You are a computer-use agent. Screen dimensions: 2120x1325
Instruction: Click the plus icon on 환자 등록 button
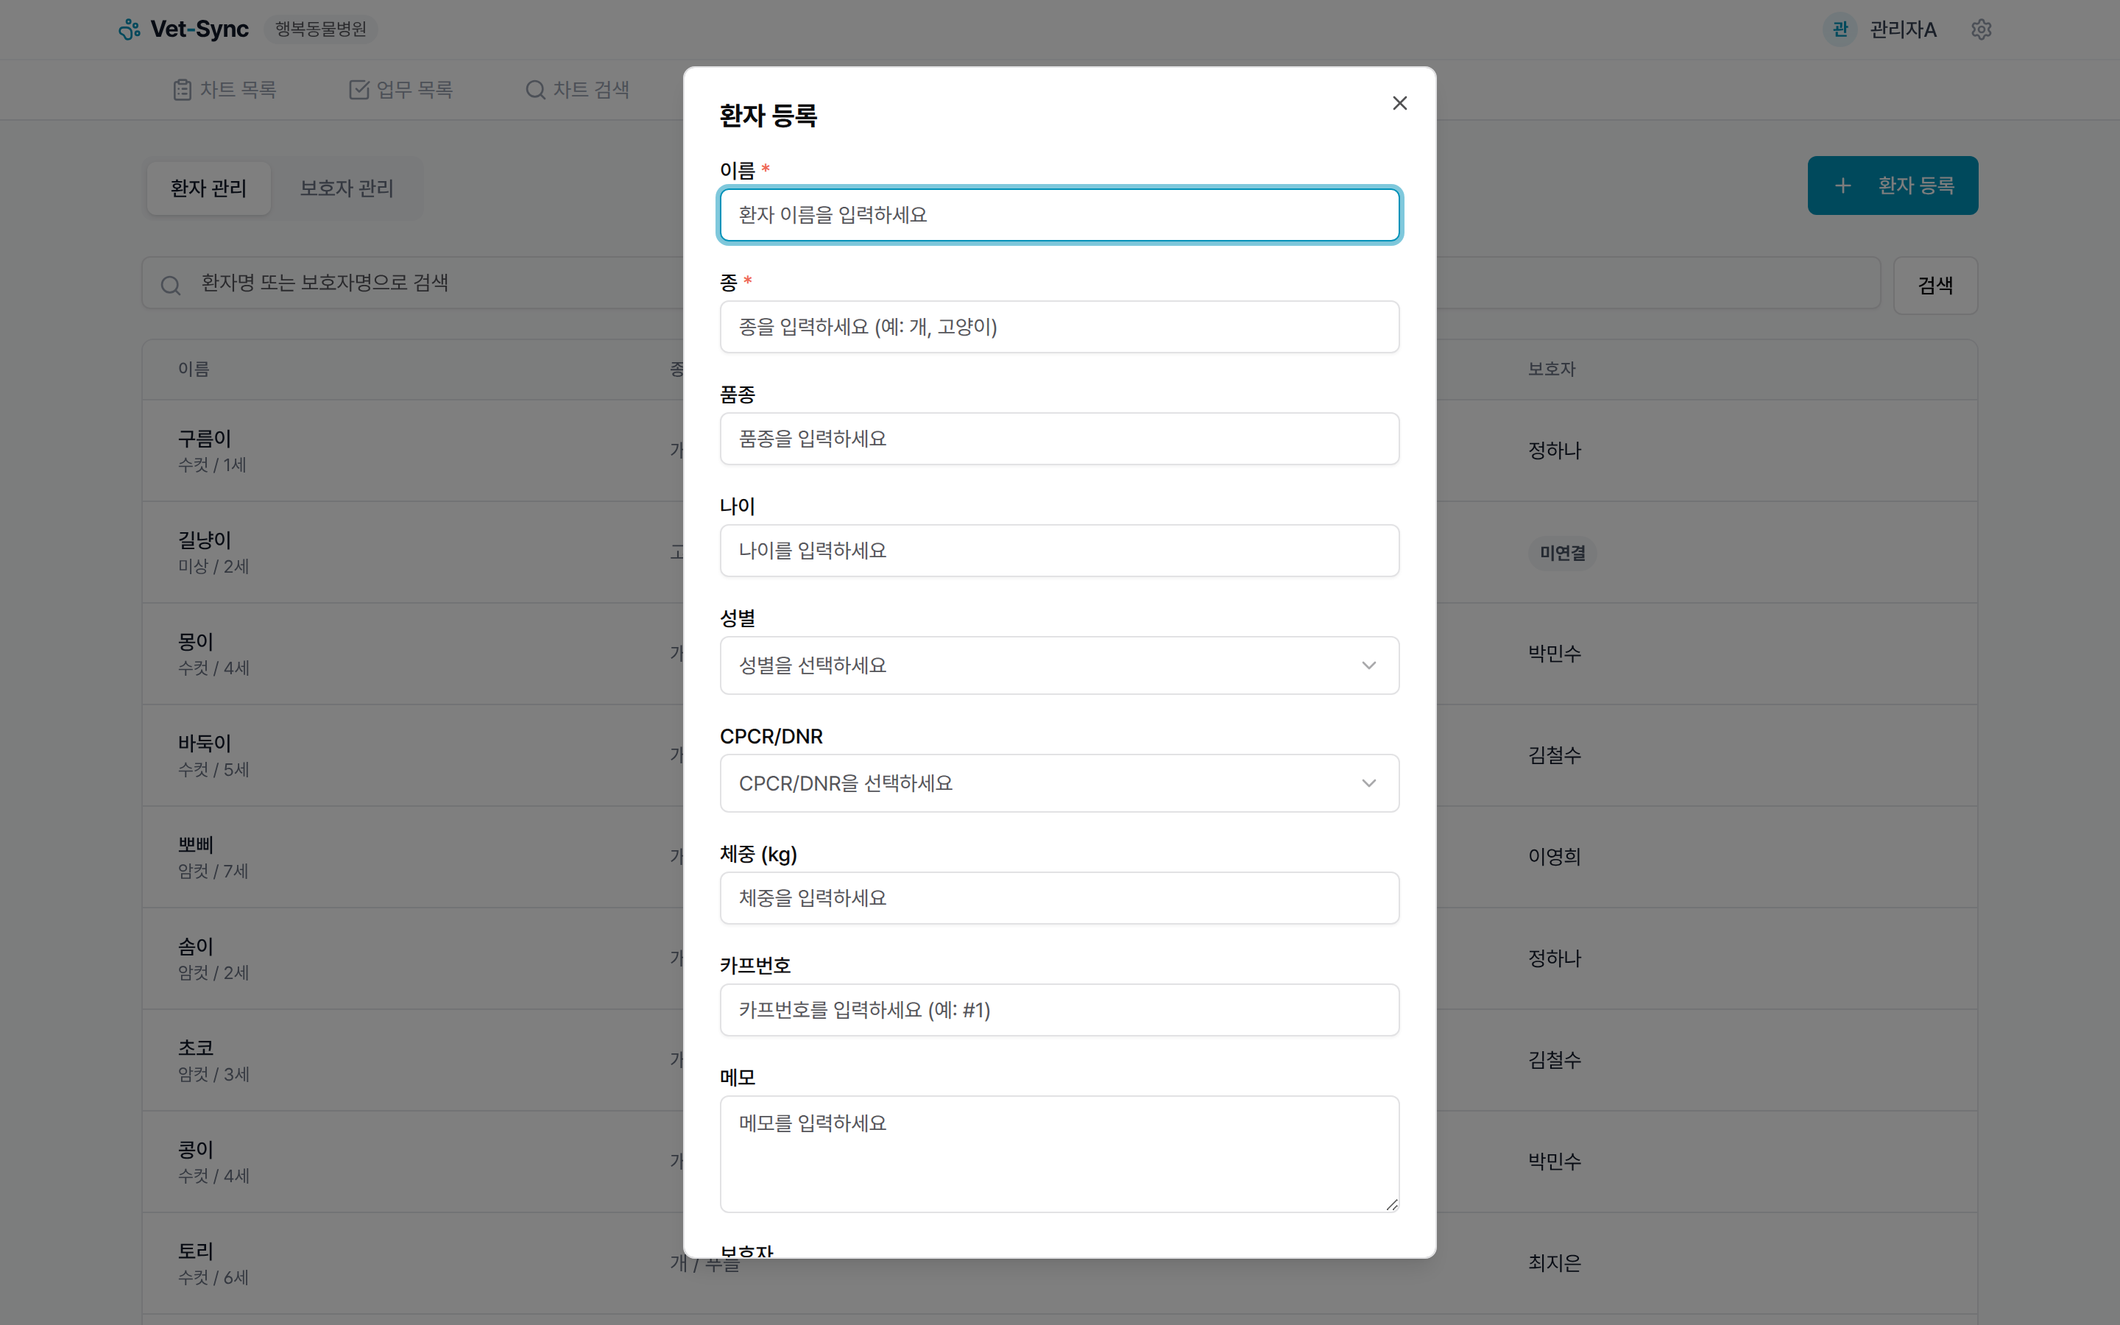pos(1843,185)
